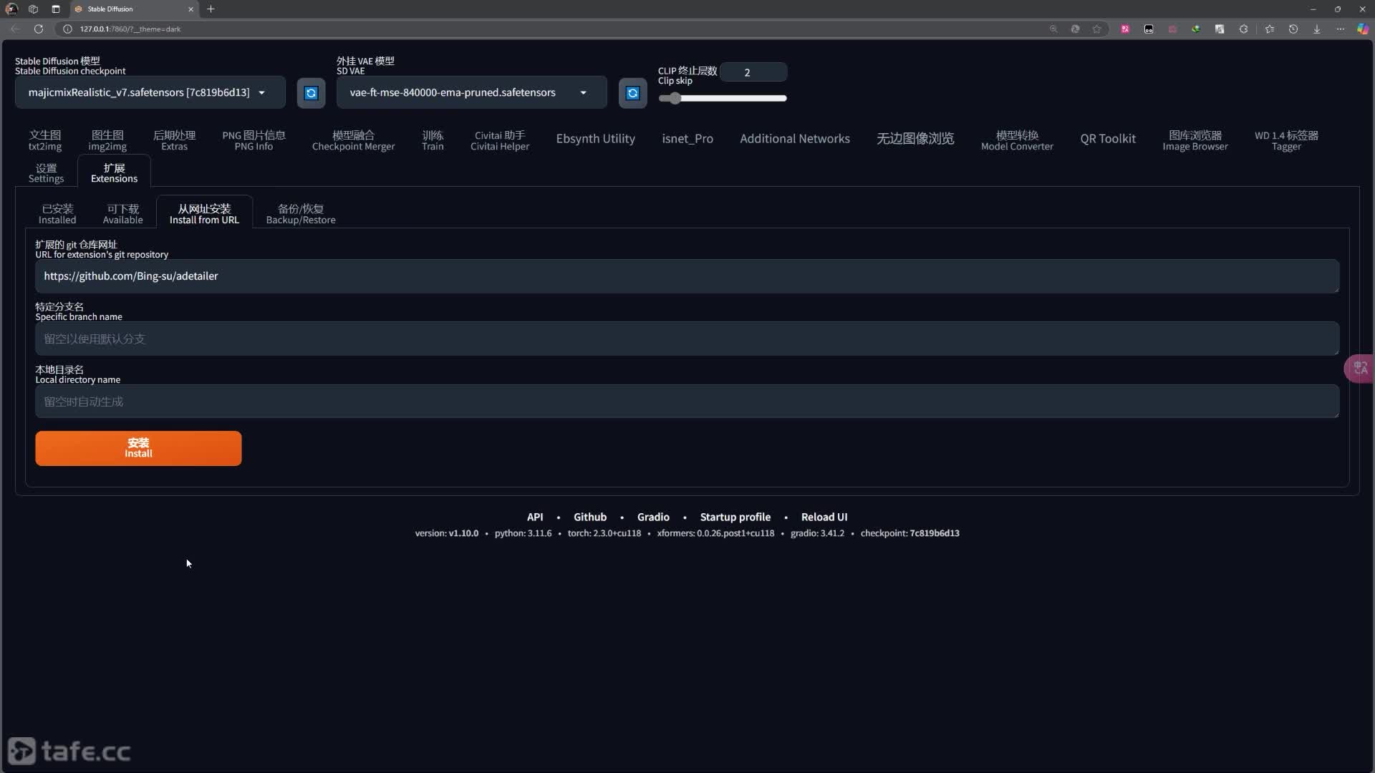Click the extension git repository URL field
The width and height of the screenshot is (1375, 773).
click(687, 276)
